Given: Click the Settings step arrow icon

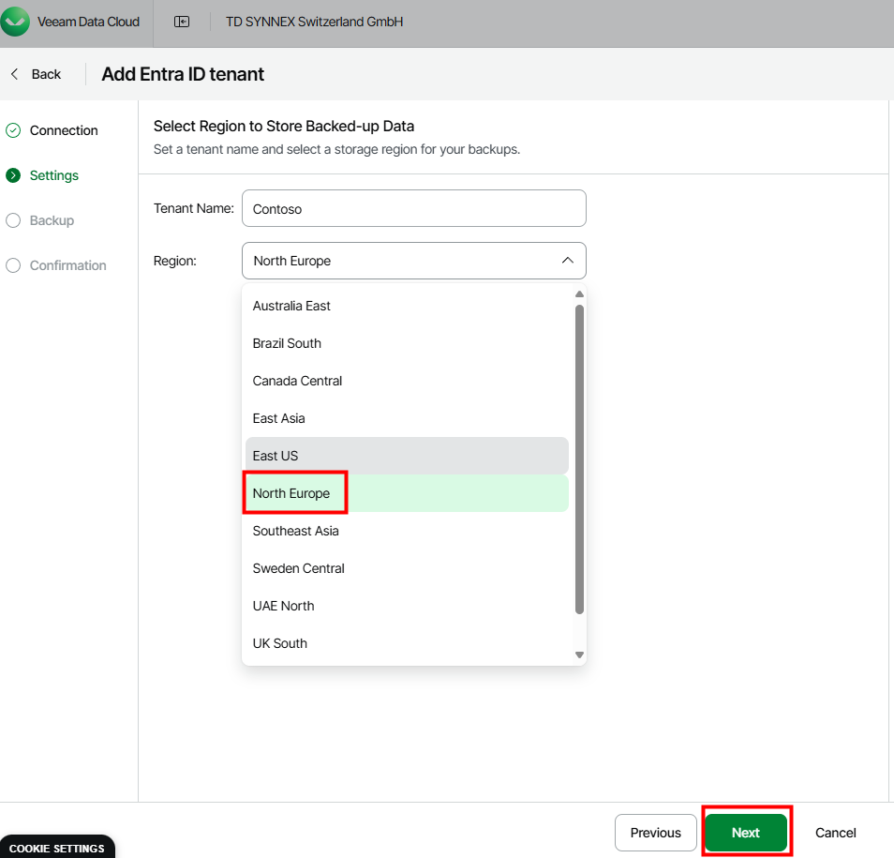Looking at the screenshot, I should tap(13, 175).
